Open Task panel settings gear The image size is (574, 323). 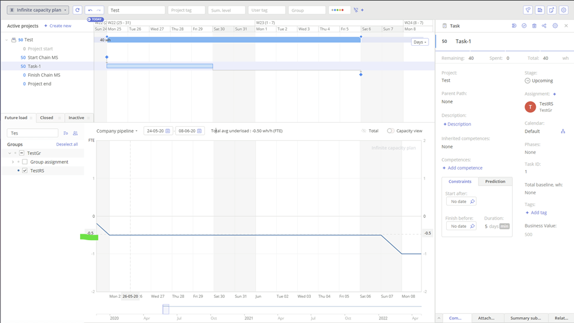click(555, 26)
